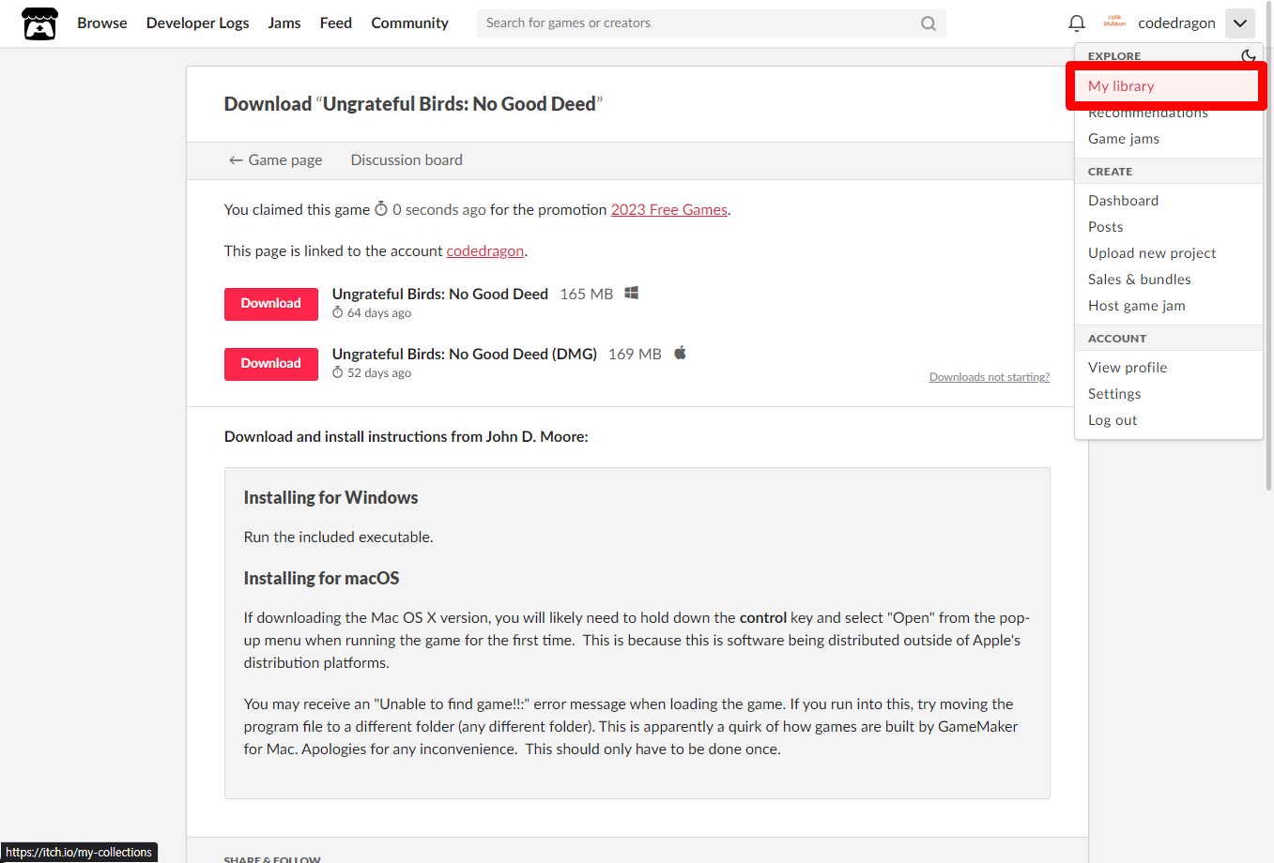This screenshot has width=1274, height=863.
Task: Open the Discussion board link
Action: [x=407, y=160]
